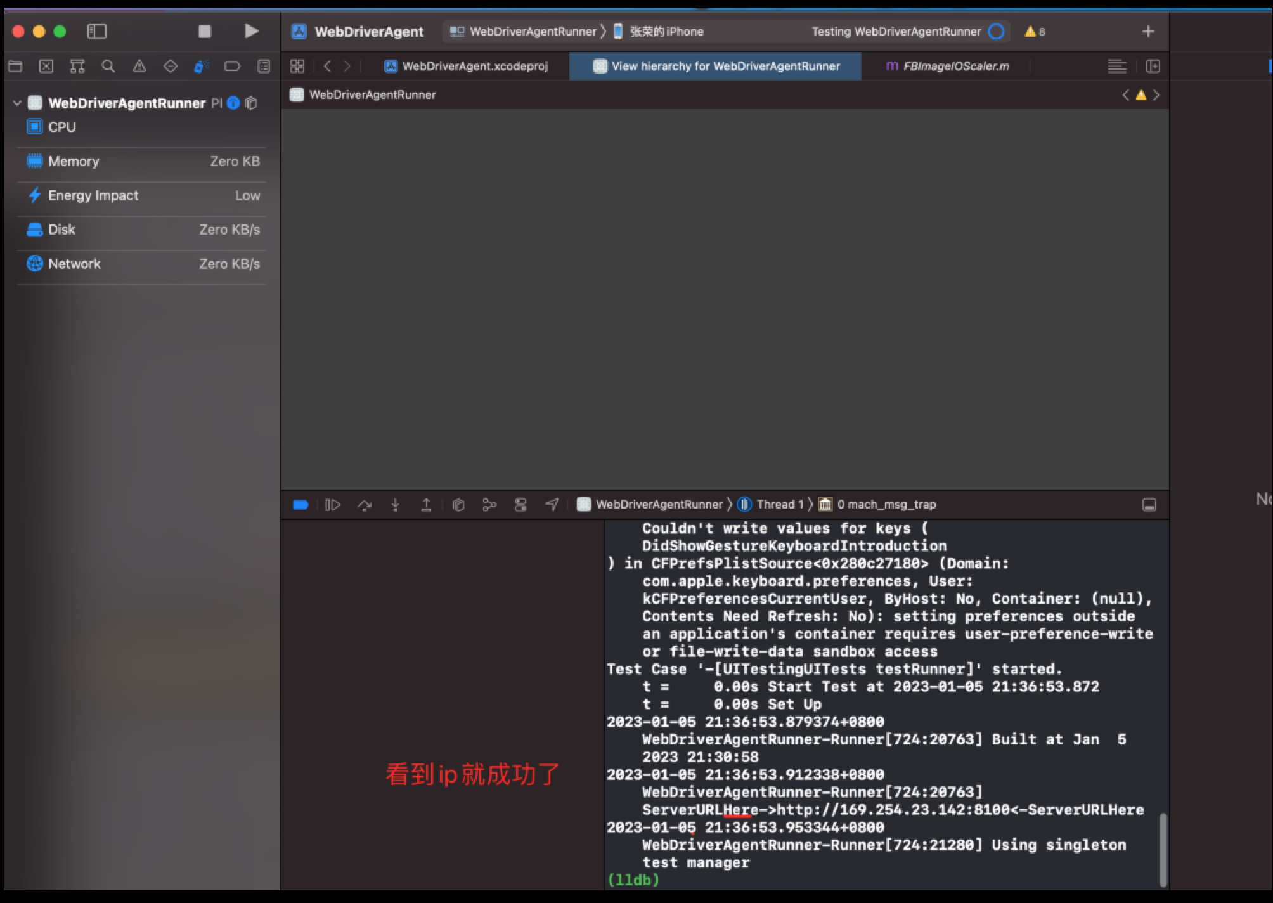The height and width of the screenshot is (903, 1273).
Task: Open editor options lines menu
Action: pos(1117,66)
